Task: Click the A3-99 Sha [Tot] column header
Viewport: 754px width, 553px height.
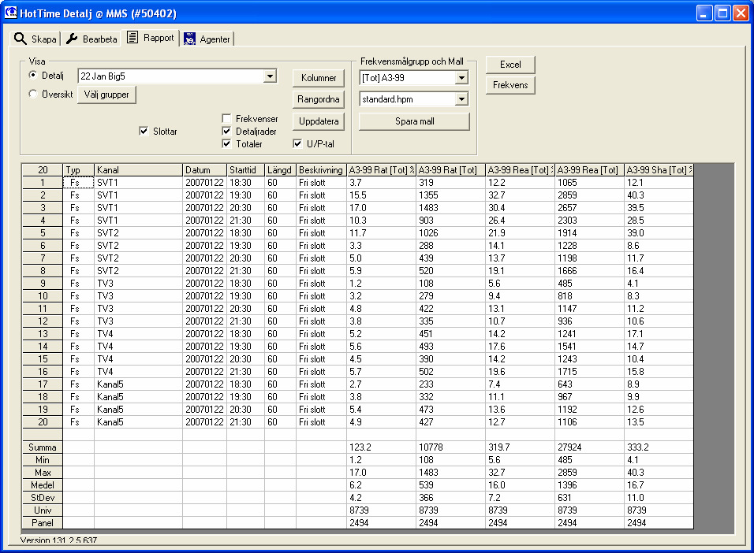Action: click(x=659, y=170)
